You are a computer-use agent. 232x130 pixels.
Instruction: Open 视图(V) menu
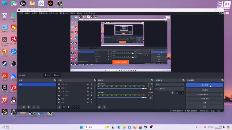[35, 13]
